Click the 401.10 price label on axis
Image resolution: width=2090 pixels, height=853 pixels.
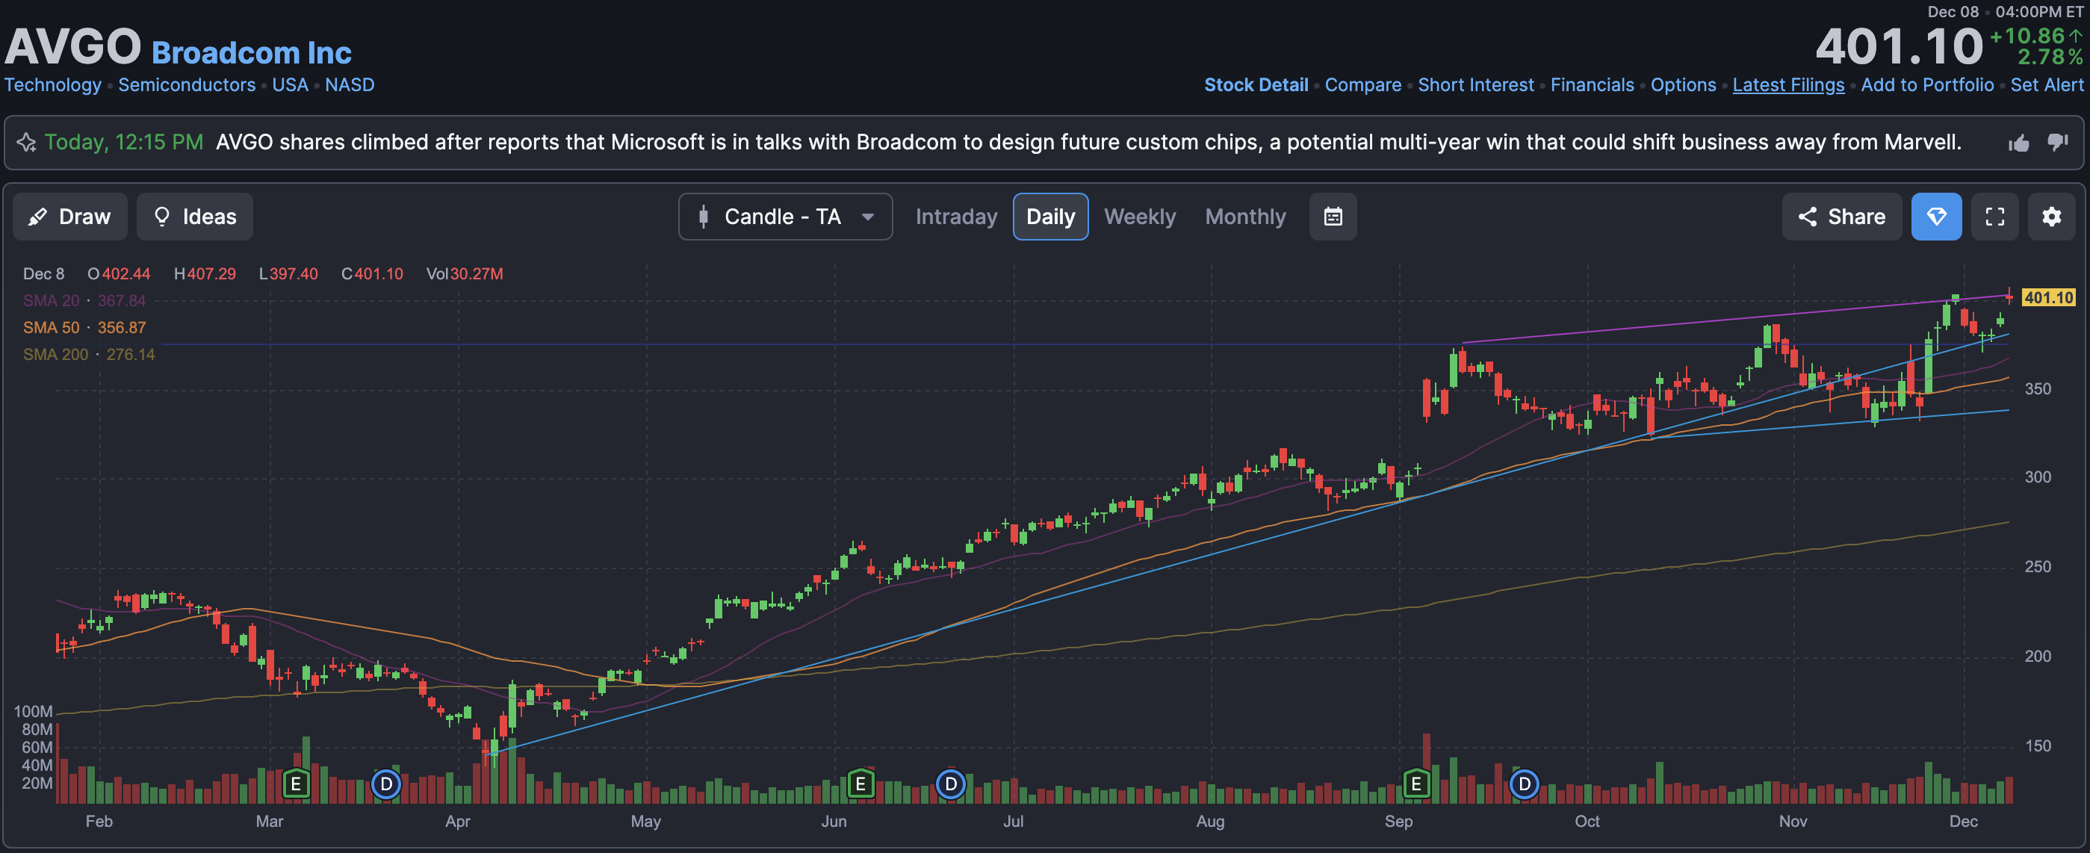tap(2048, 298)
